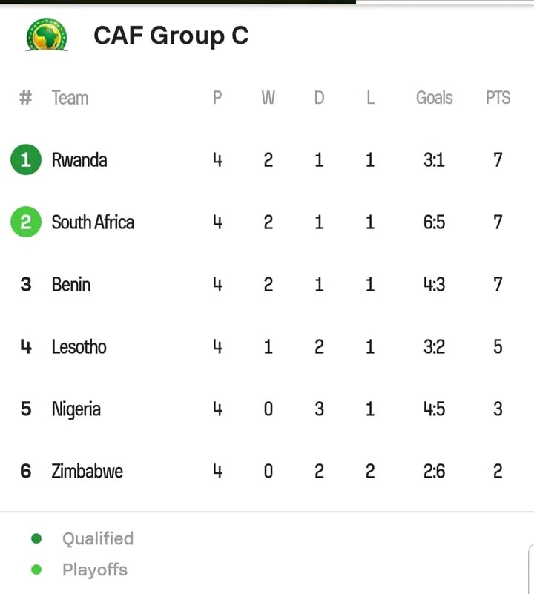Click the CAF logo emblem
The width and height of the screenshot is (534, 594).
(x=47, y=34)
